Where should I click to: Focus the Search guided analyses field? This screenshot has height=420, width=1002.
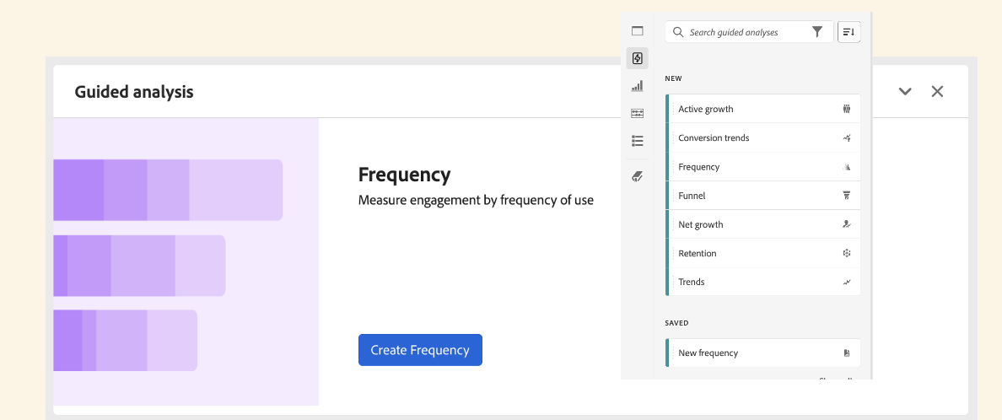point(749,32)
